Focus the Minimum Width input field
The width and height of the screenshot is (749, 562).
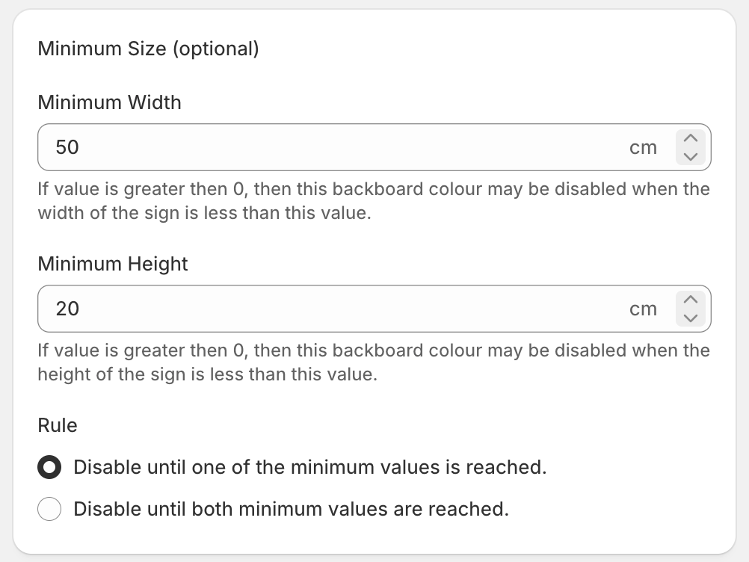click(374, 147)
